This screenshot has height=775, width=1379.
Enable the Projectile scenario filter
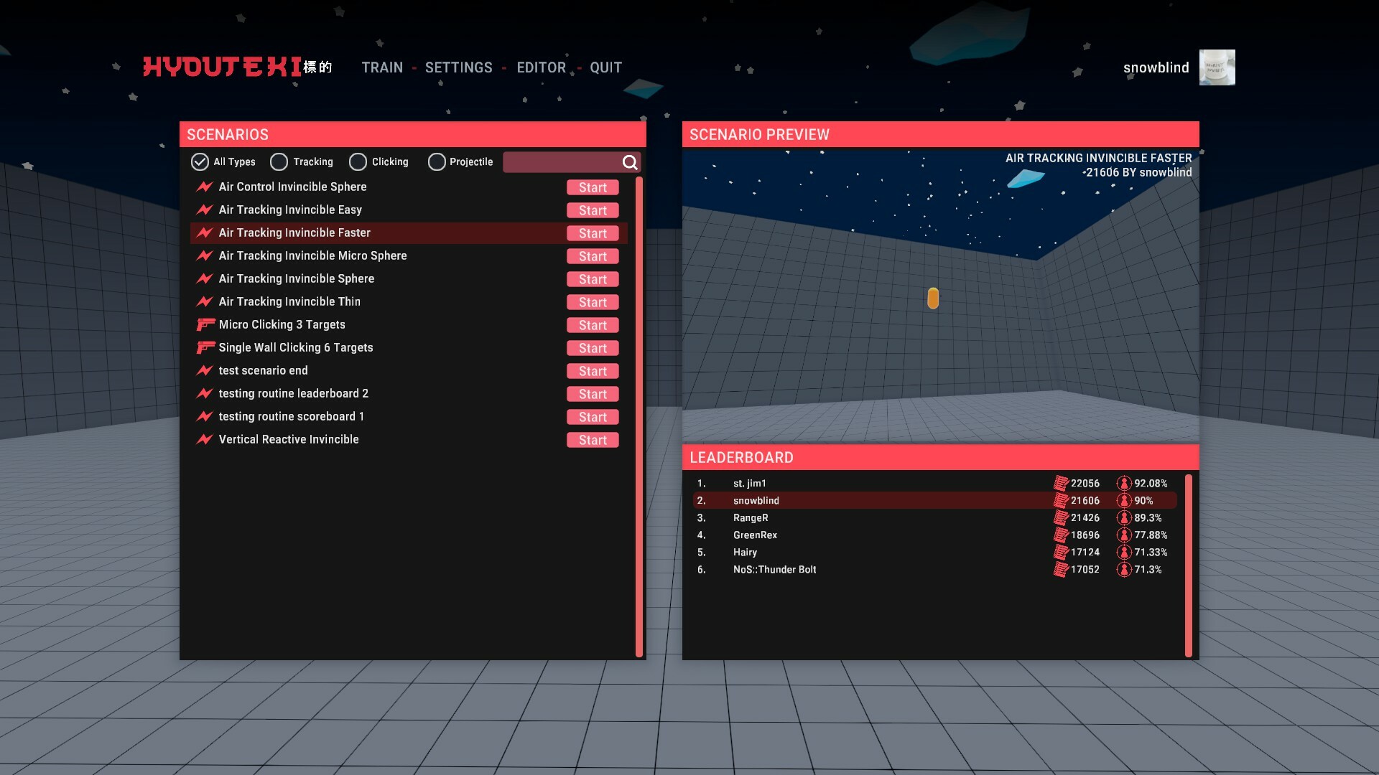[x=437, y=162]
